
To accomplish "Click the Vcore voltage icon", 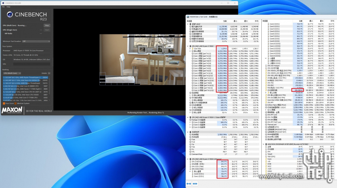I will pos(266,159).
